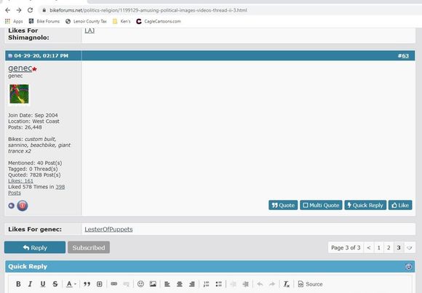The image size is (422, 293).
Task: Toggle Strikethrough formatting in the editor
Action: point(55,284)
